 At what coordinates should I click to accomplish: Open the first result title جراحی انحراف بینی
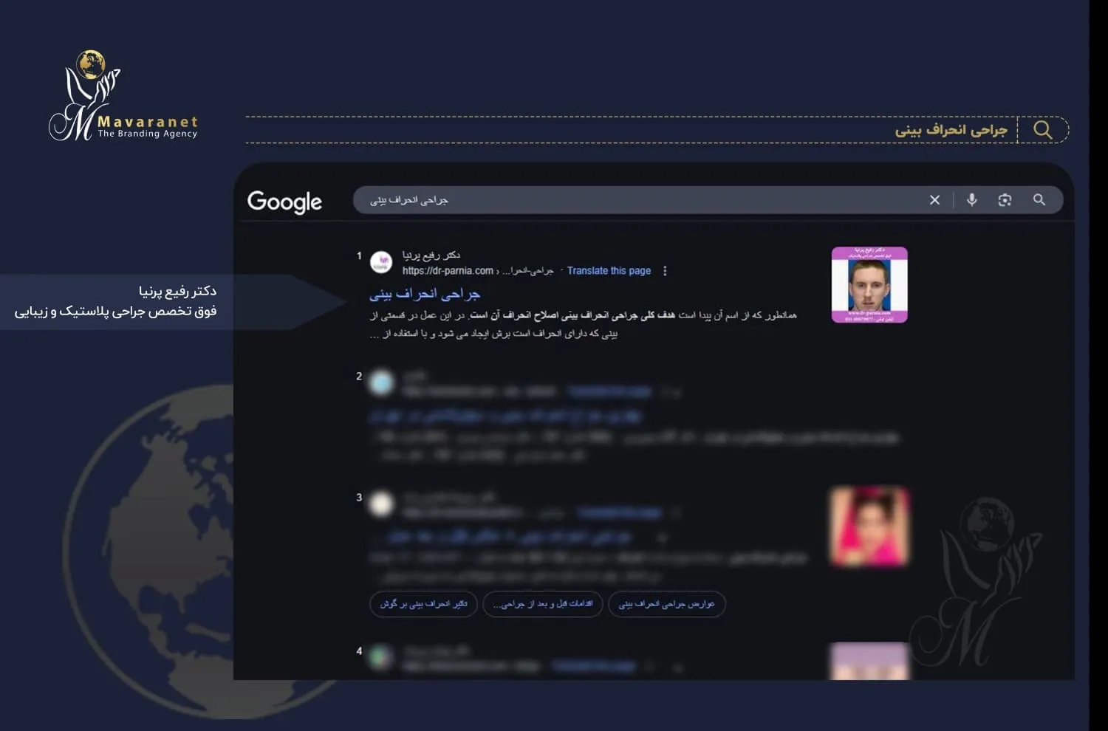[x=425, y=294]
